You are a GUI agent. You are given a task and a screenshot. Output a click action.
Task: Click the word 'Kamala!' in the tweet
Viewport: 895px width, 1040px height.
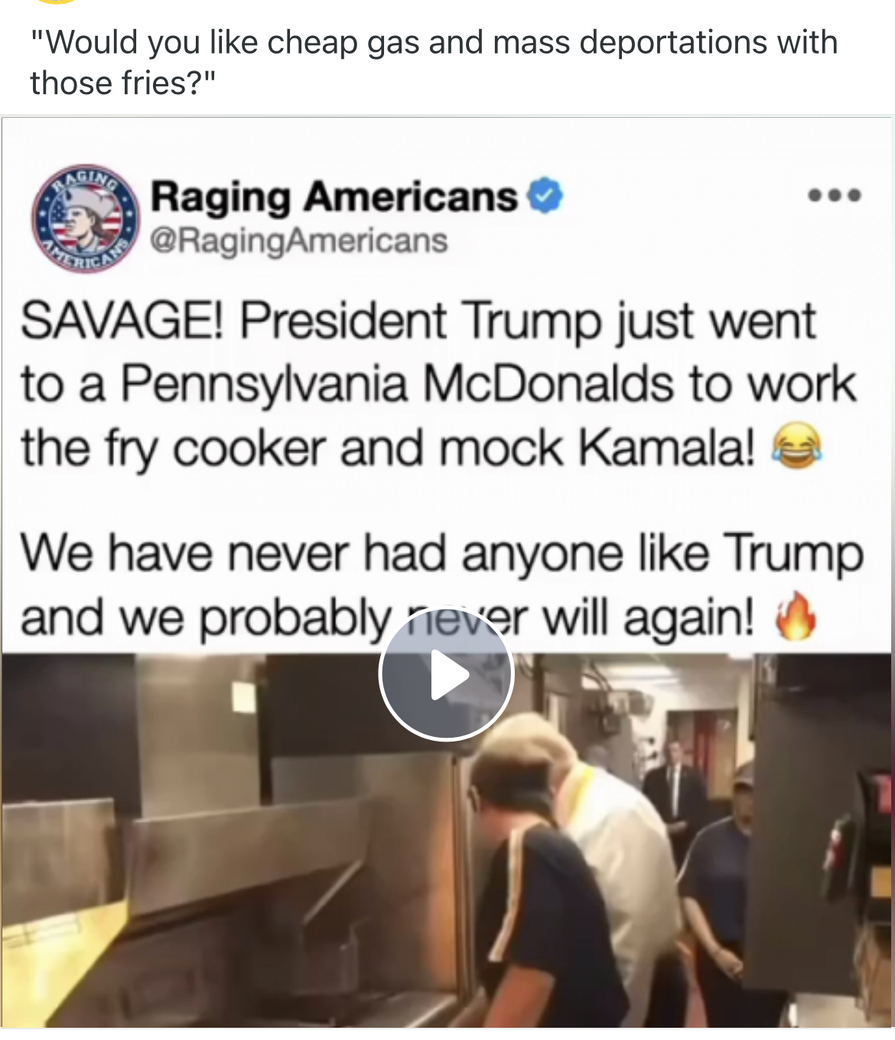click(x=666, y=447)
